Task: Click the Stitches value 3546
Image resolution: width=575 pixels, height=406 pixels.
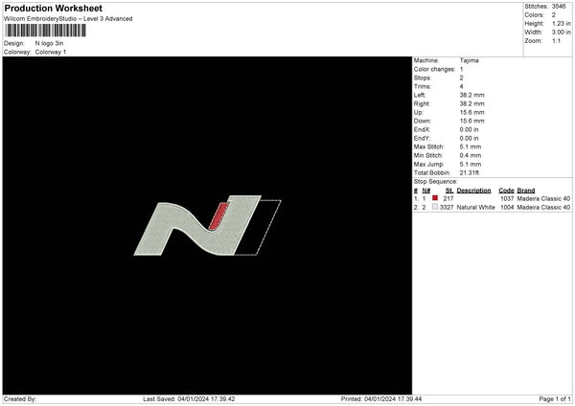Action: pyautogui.click(x=559, y=7)
